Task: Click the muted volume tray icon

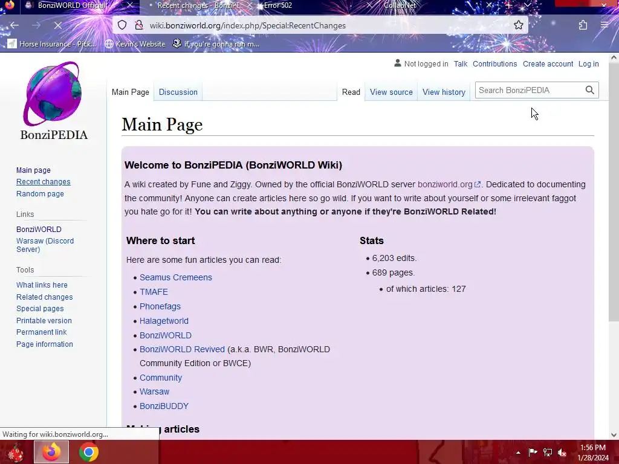Action: 562,452
